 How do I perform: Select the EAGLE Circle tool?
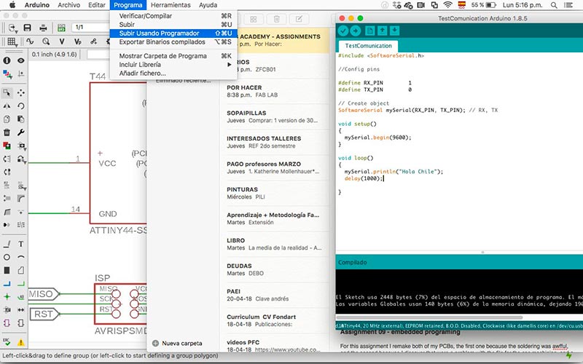coord(7,257)
